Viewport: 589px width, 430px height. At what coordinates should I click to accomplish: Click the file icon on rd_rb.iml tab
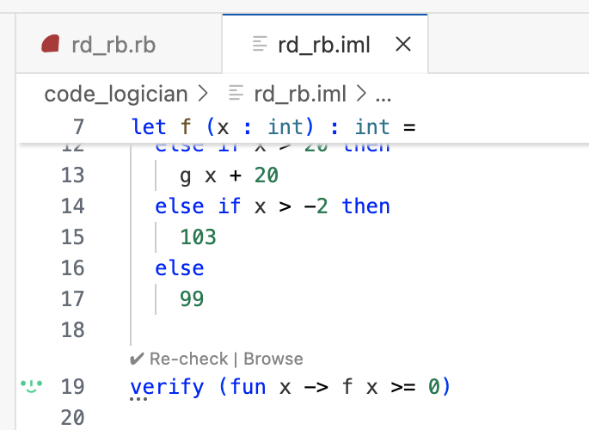(x=258, y=45)
